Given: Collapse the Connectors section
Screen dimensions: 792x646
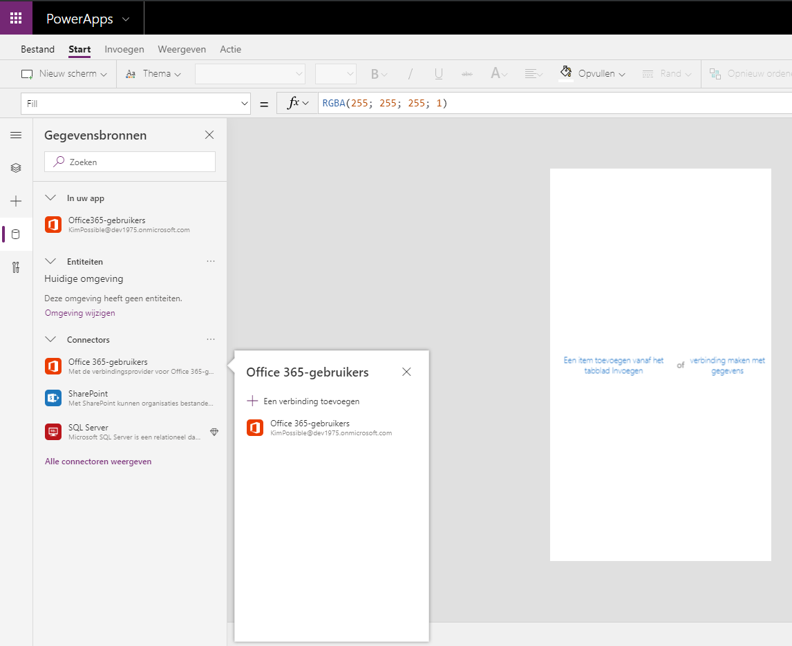Looking at the screenshot, I should (50, 339).
